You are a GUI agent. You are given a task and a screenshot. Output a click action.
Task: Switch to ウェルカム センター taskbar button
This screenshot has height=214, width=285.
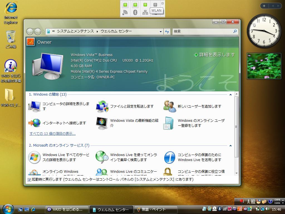111,210
